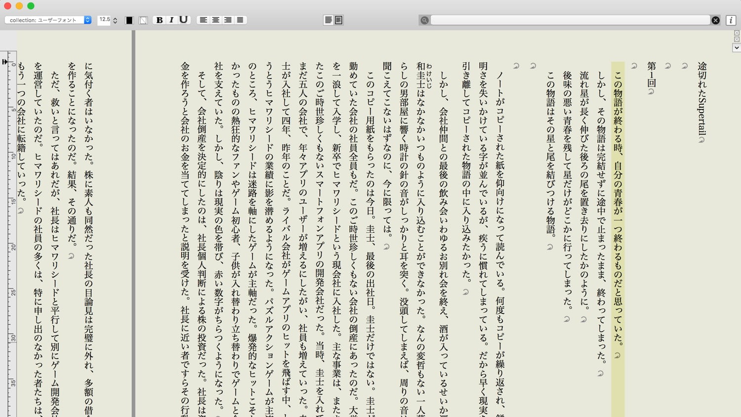Image resolution: width=741 pixels, height=417 pixels.
Task: Click the vertical ruler at mark 20
Action: [13, 247]
